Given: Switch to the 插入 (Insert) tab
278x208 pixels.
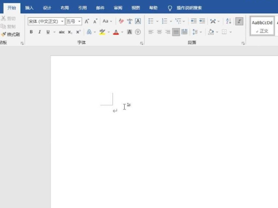Looking at the screenshot, I should pos(29,8).
